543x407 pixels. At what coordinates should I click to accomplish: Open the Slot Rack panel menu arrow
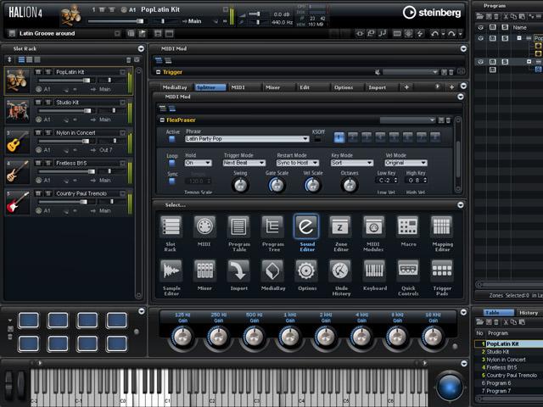[x=141, y=48]
